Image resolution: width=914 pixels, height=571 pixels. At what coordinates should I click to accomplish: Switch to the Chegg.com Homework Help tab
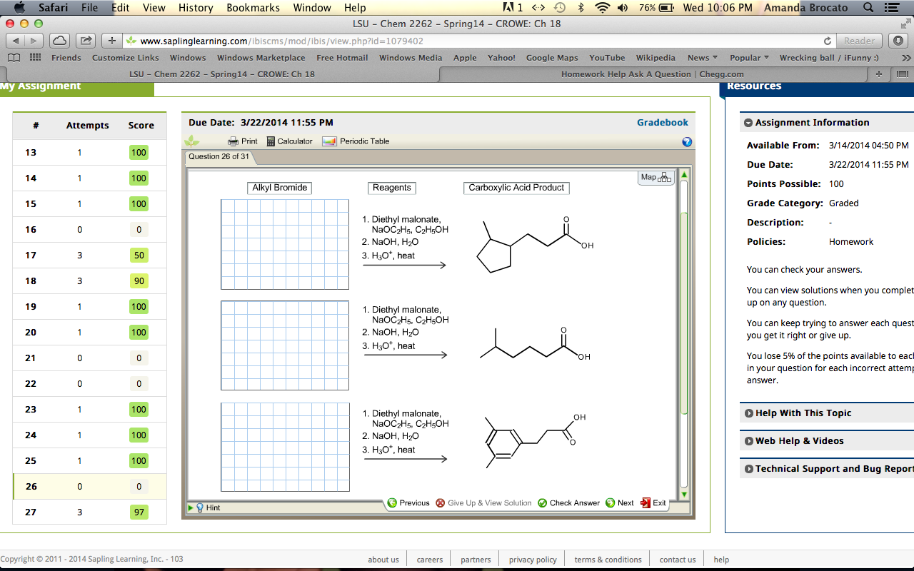pyautogui.click(x=651, y=74)
